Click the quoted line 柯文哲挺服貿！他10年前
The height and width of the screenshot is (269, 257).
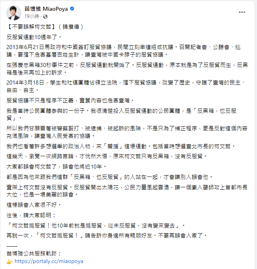[95, 226]
